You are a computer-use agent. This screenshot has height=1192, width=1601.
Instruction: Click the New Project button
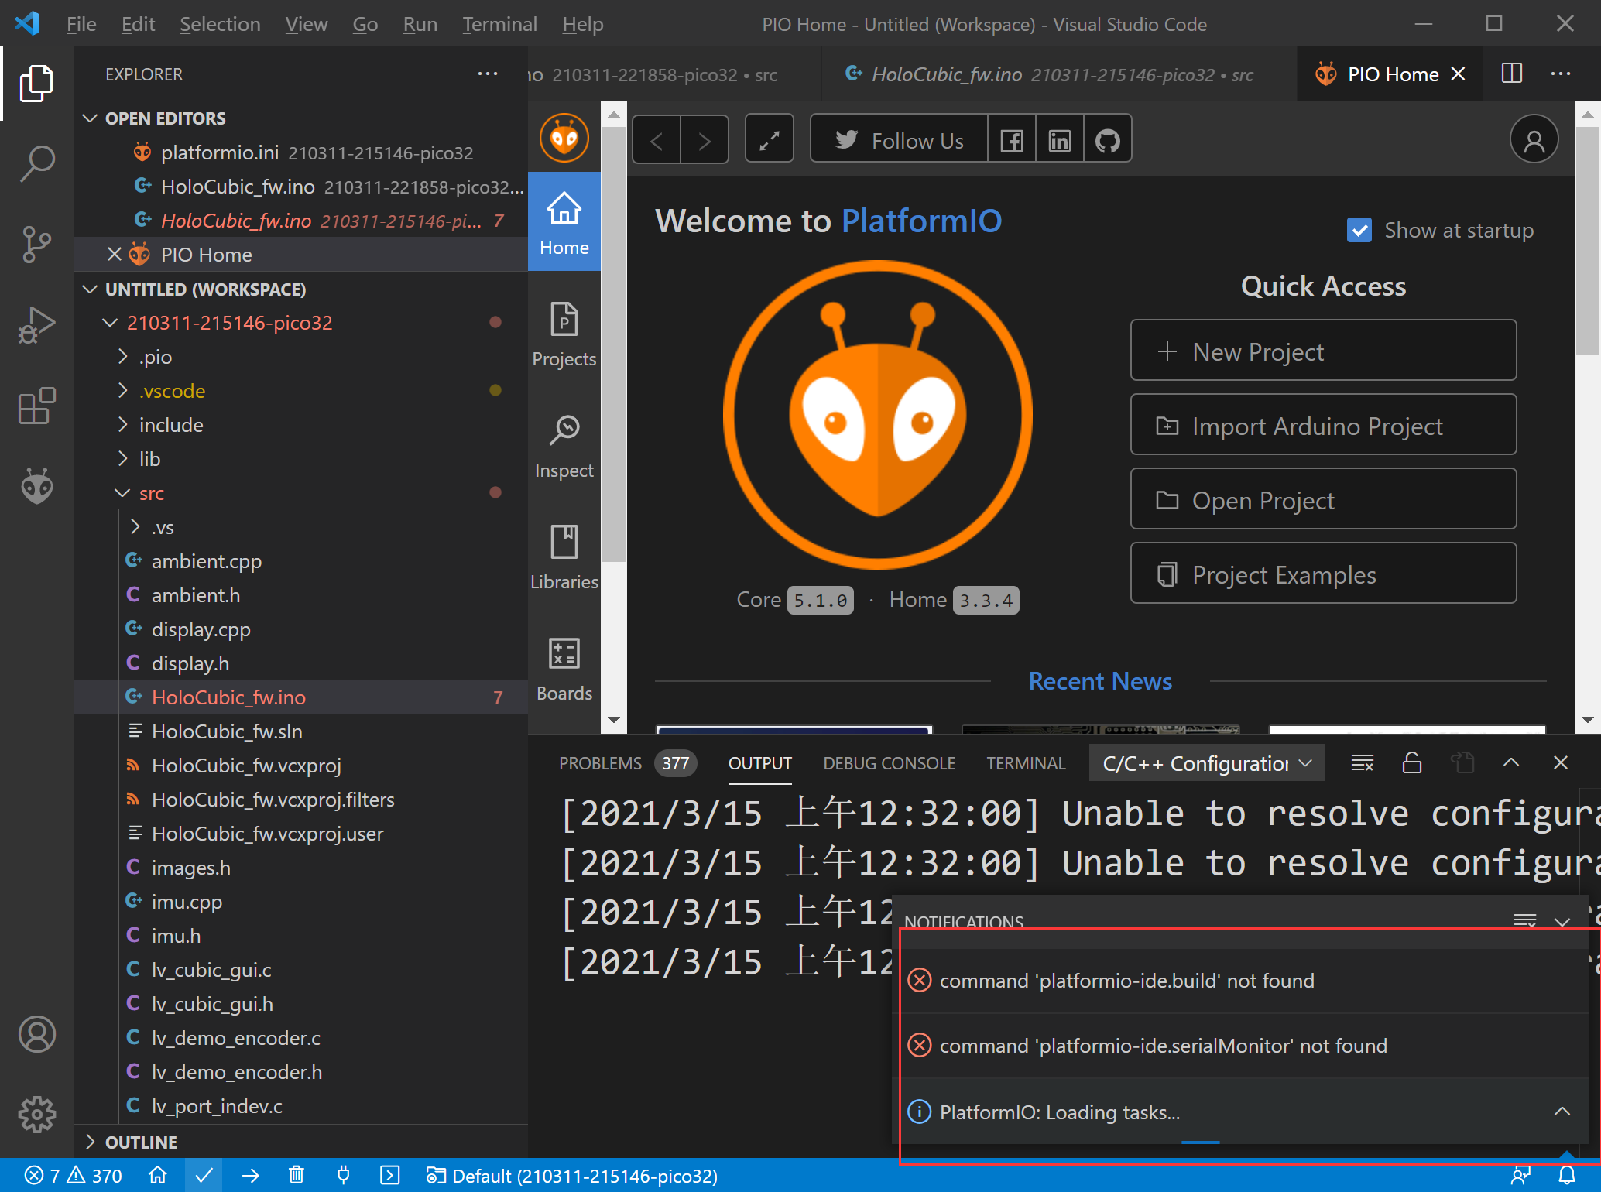(x=1322, y=351)
